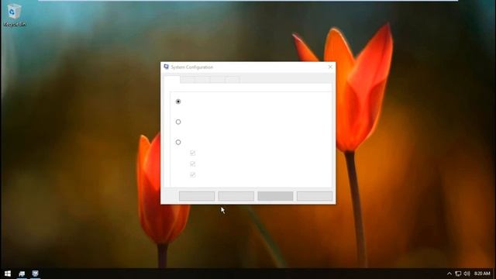Click the darker third dialog bottom button
The height and width of the screenshot is (279, 496).
tap(275, 196)
